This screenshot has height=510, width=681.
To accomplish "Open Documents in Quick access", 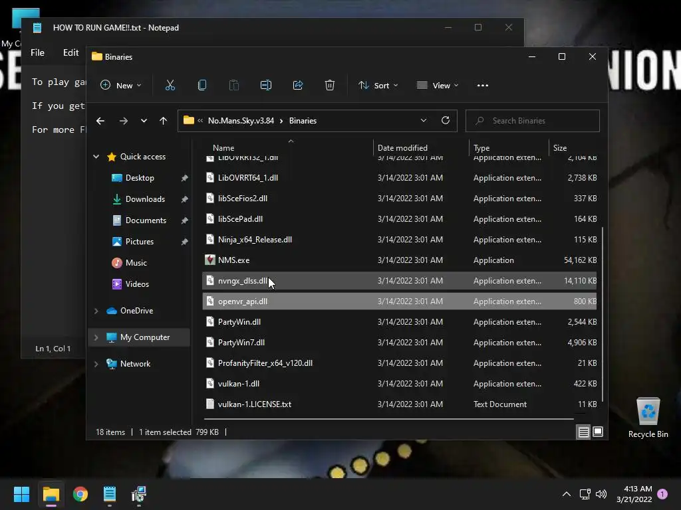I will click(x=146, y=220).
